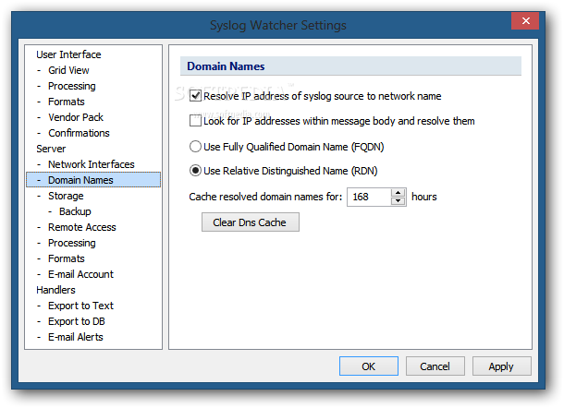Select the Server category

point(51,149)
